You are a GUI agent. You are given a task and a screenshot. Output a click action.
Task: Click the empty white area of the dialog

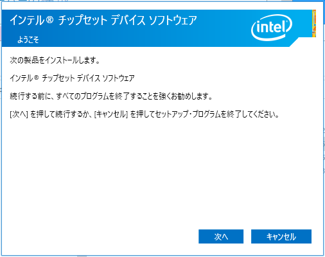coord(150,172)
